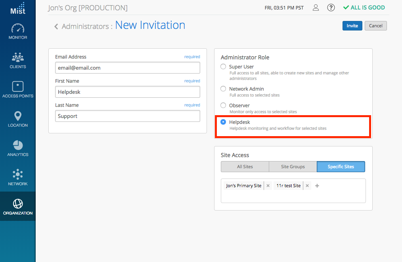
Task: Click the plus to add site
Action: (x=317, y=186)
